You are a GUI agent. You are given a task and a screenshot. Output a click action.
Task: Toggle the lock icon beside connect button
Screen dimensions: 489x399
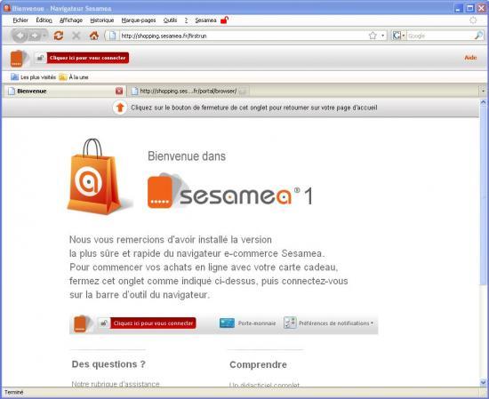[x=40, y=58]
